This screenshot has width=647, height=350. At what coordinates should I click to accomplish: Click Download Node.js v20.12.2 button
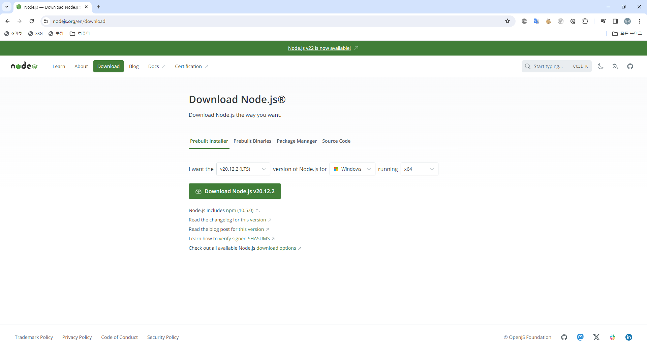(235, 191)
